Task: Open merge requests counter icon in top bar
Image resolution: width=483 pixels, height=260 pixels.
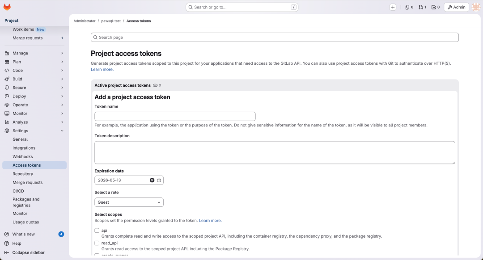Action: tap(422, 7)
